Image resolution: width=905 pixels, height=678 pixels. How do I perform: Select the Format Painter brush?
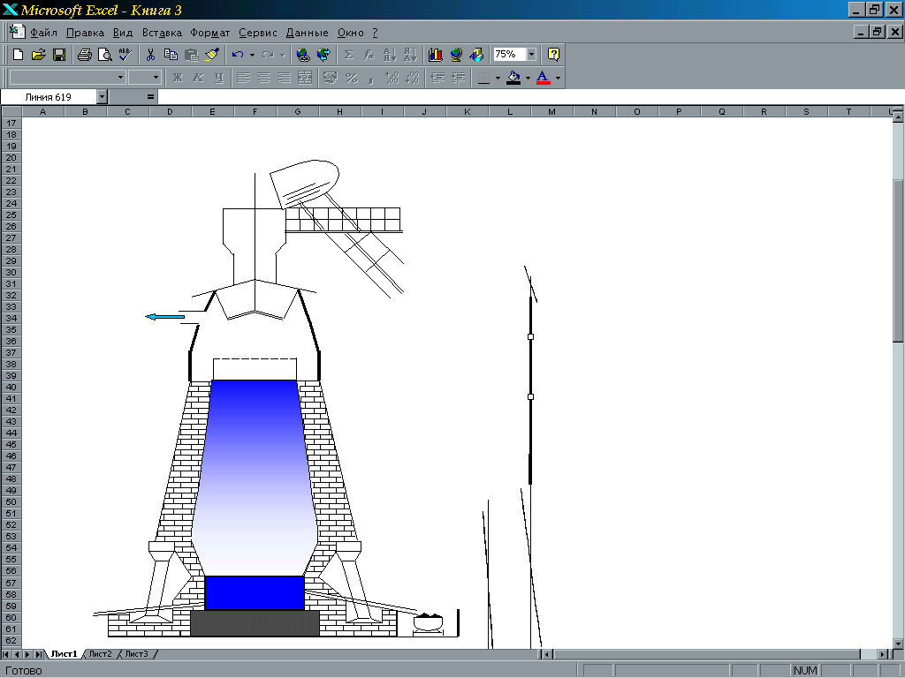(x=212, y=55)
